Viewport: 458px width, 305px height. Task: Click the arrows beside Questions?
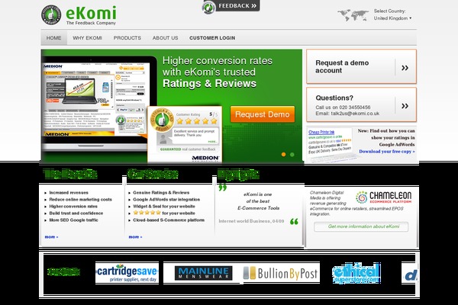click(x=405, y=106)
